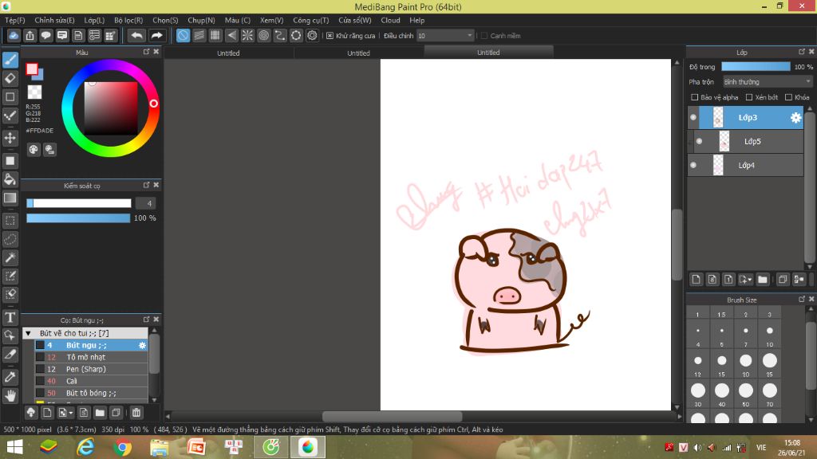Image resolution: width=817 pixels, height=459 pixels.
Task: Select the Bút tô bóng brush
Action: point(91,393)
